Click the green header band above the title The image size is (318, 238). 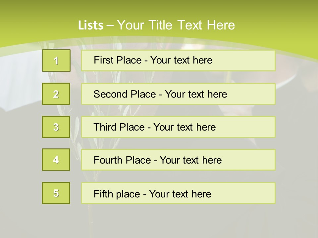click(x=159, y=8)
